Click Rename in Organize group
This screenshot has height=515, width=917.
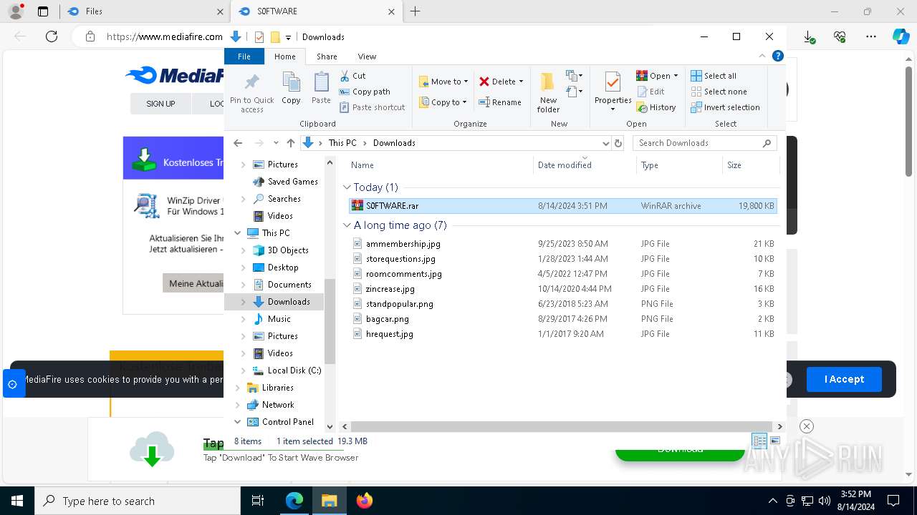coord(500,102)
